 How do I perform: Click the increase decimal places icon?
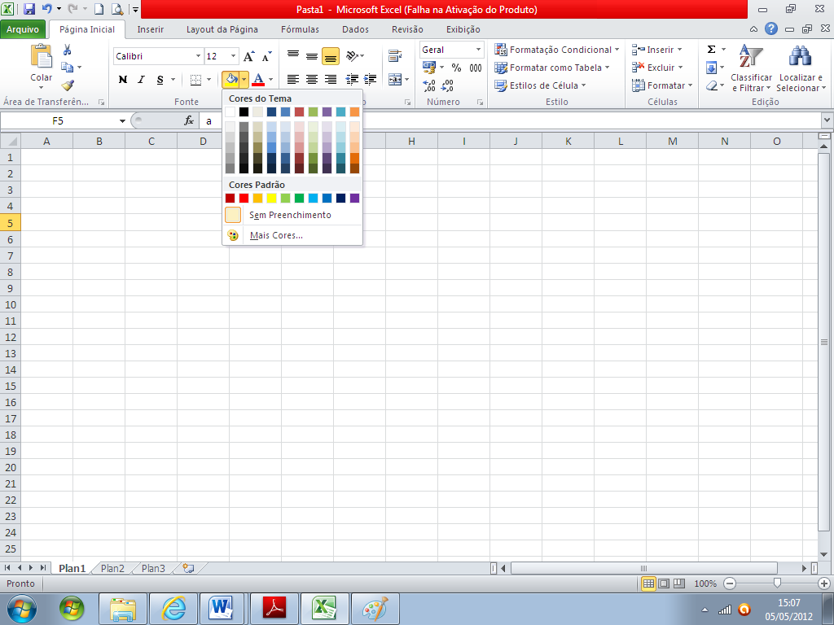(428, 85)
